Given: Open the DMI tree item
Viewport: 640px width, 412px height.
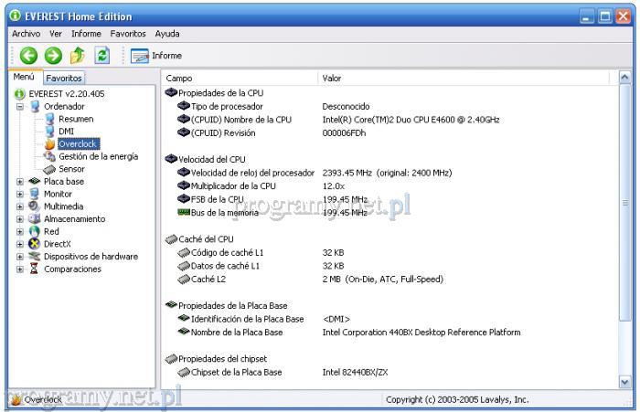Looking at the screenshot, I should 66,132.
